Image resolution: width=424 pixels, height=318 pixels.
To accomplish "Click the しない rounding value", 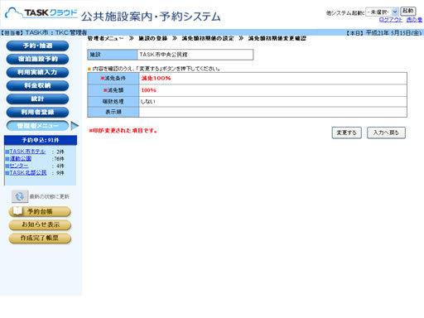I will coord(147,102).
